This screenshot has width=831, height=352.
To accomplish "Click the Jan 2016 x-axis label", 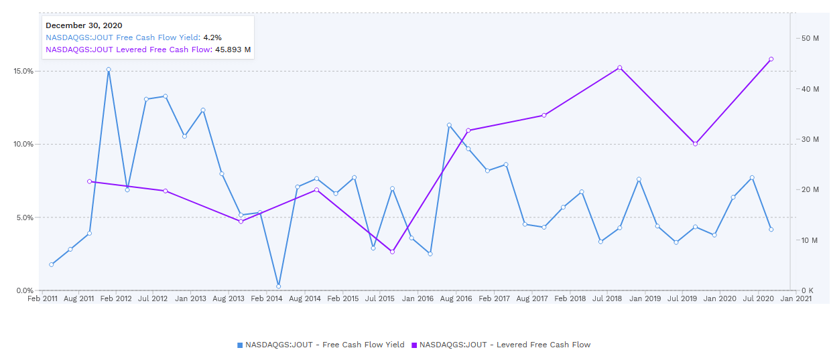I will (418, 299).
